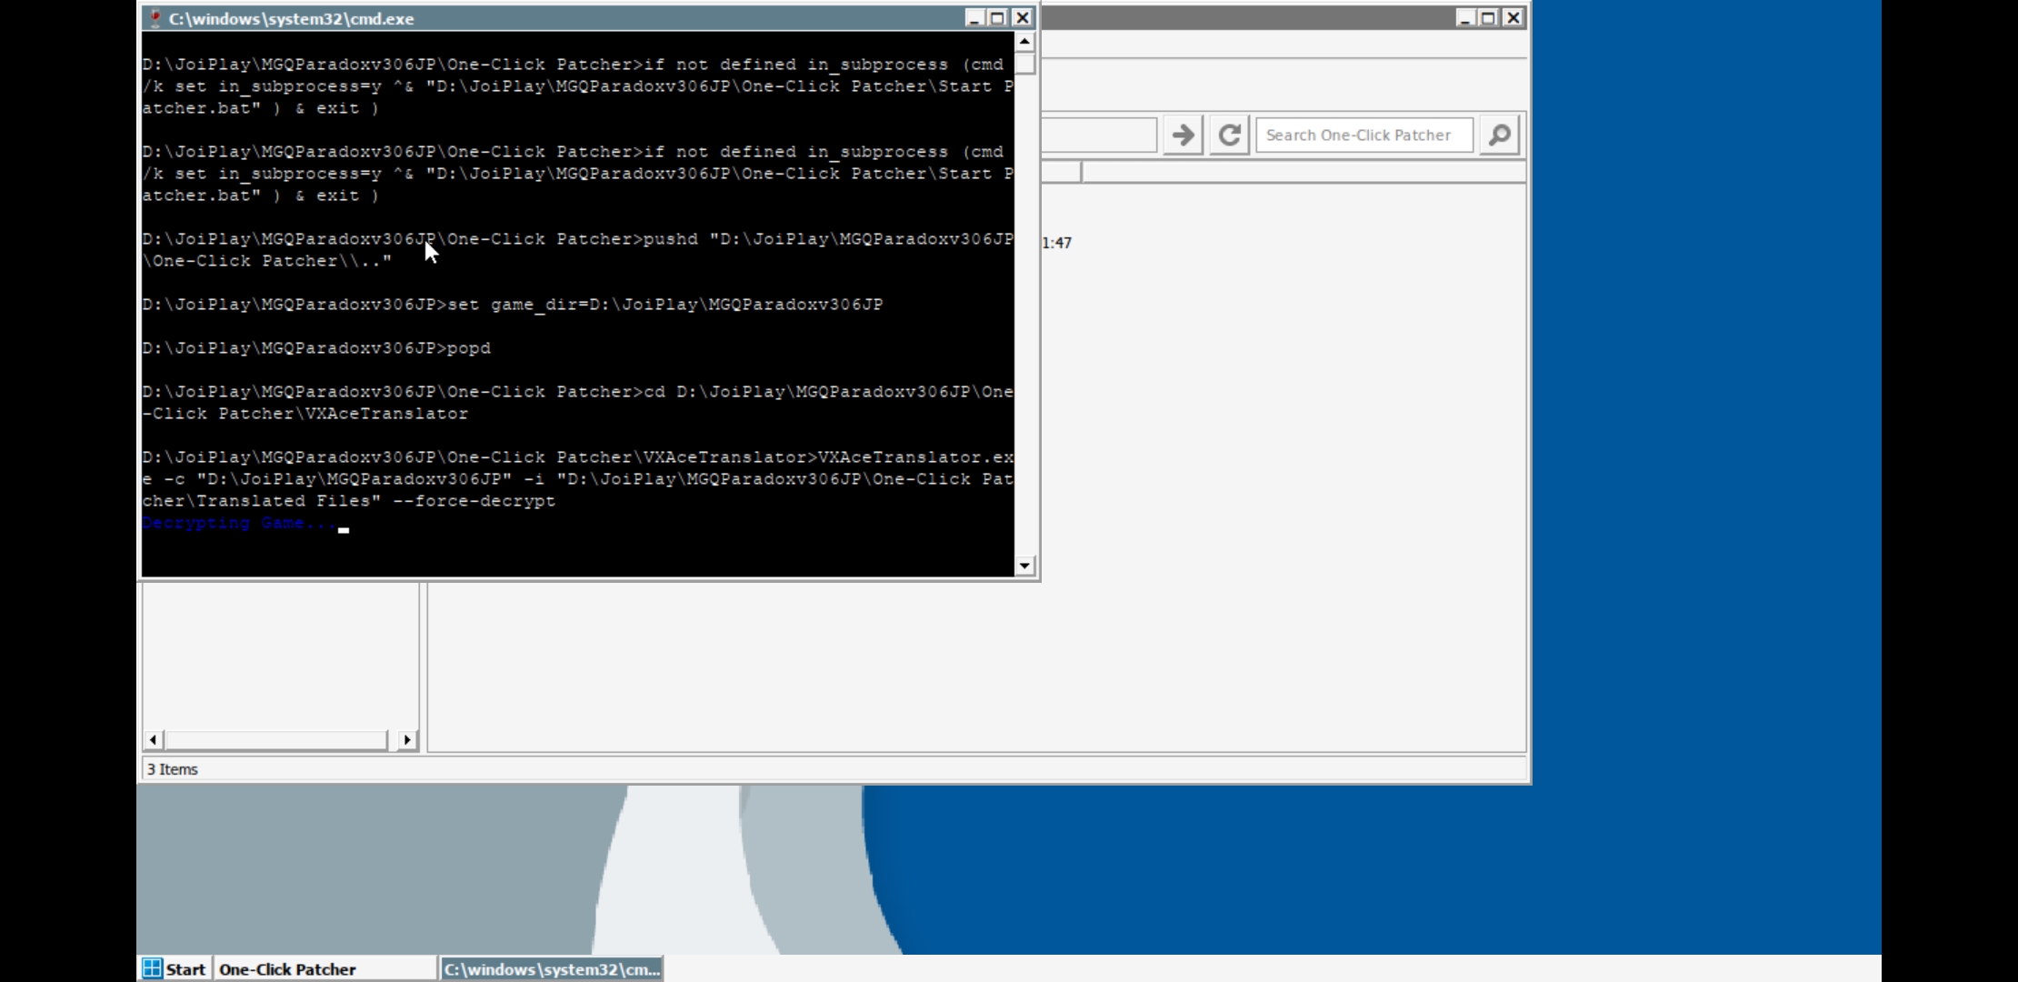The width and height of the screenshot is (2018, 982).
Task: Focus the Search One-Click Patcher field
Action: (x=1364, y=135)
